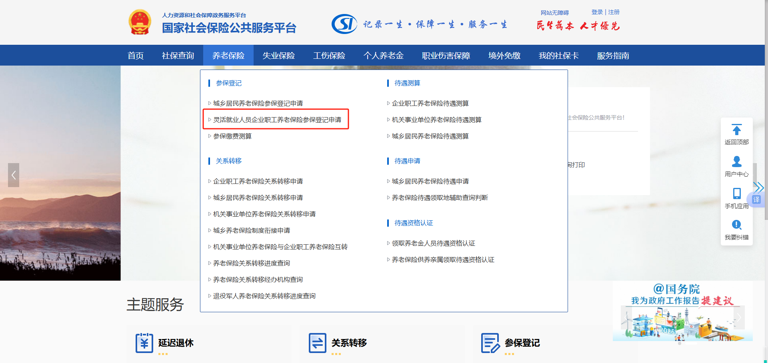Viewport: 768px width, 363px height.
Task: Open the User Center person icon
Action: click(x=736, y=162)
